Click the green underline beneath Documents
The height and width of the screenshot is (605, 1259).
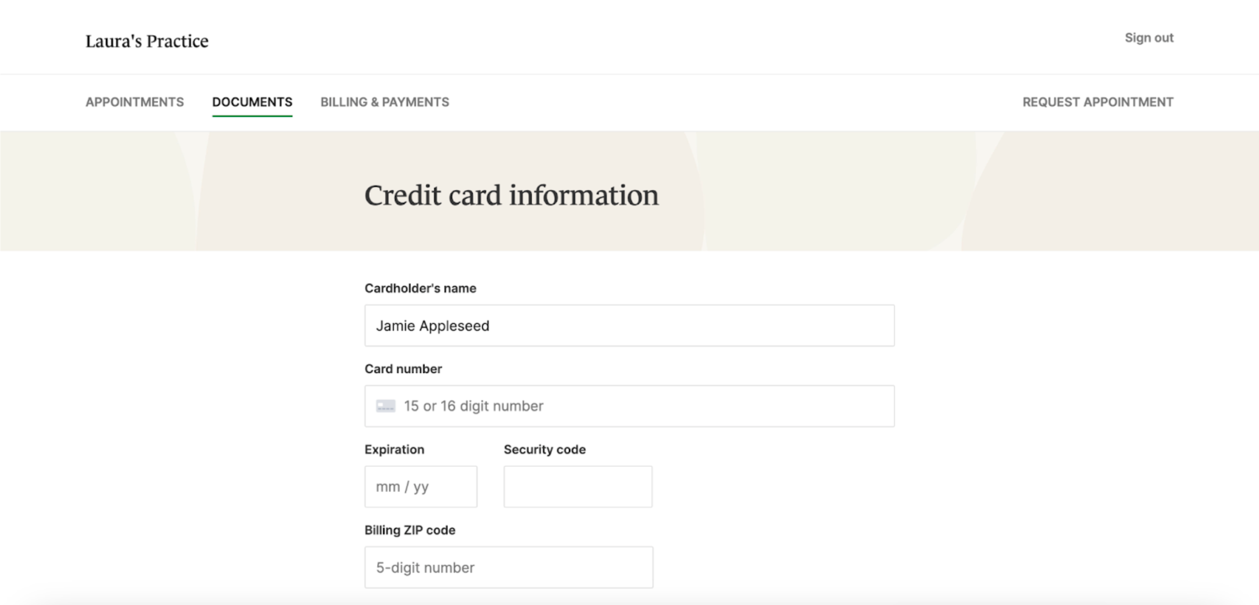pos(252,116)
